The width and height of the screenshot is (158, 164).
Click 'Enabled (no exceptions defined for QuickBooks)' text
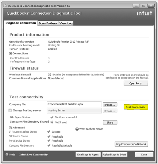78,74
